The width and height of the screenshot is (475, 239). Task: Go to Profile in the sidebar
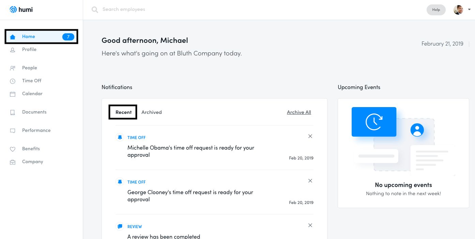pos(29,50)
